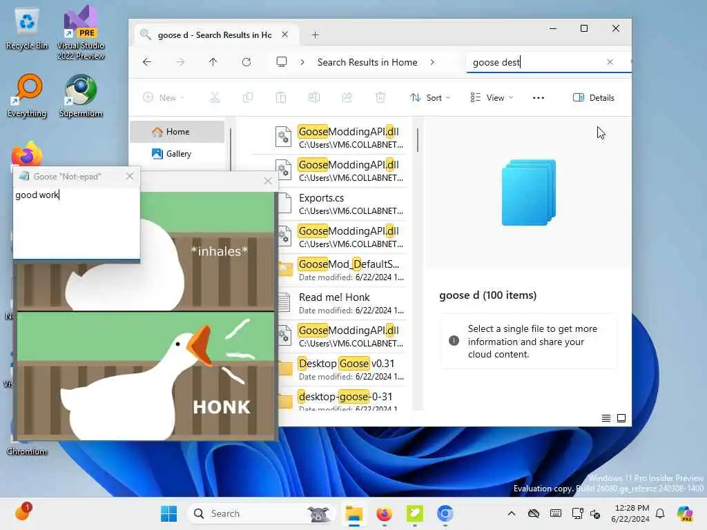This screenshot has height=530, width=707.
Task: Clear the search box with the X
Action: [610, 61]
